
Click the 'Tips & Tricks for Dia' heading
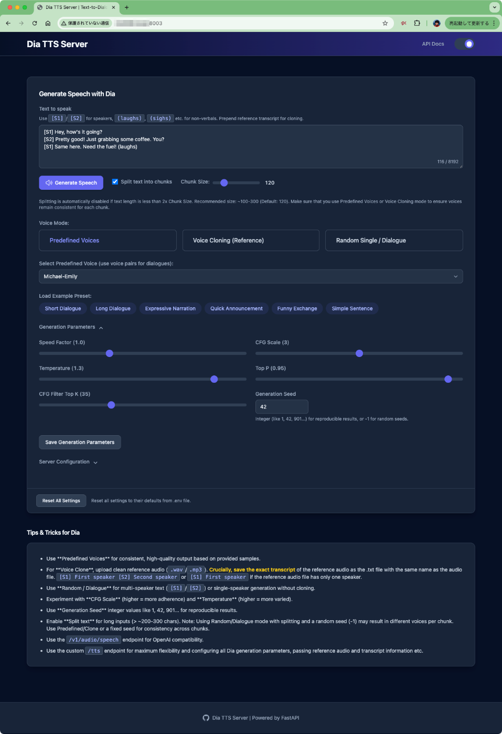pyautogui.click(x=53, y=533)
